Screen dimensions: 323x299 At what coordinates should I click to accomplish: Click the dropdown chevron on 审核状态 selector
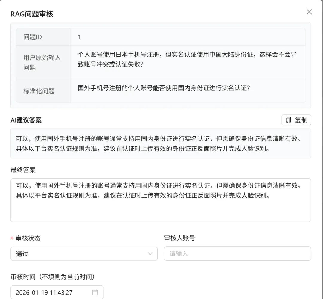[x=150, y=253]
